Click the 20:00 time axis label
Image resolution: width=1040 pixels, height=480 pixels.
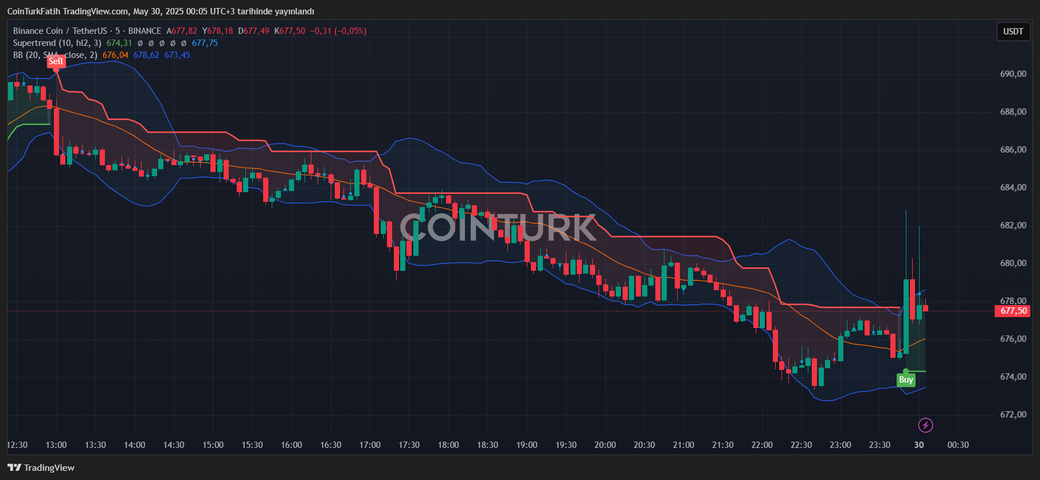[605, 445]
